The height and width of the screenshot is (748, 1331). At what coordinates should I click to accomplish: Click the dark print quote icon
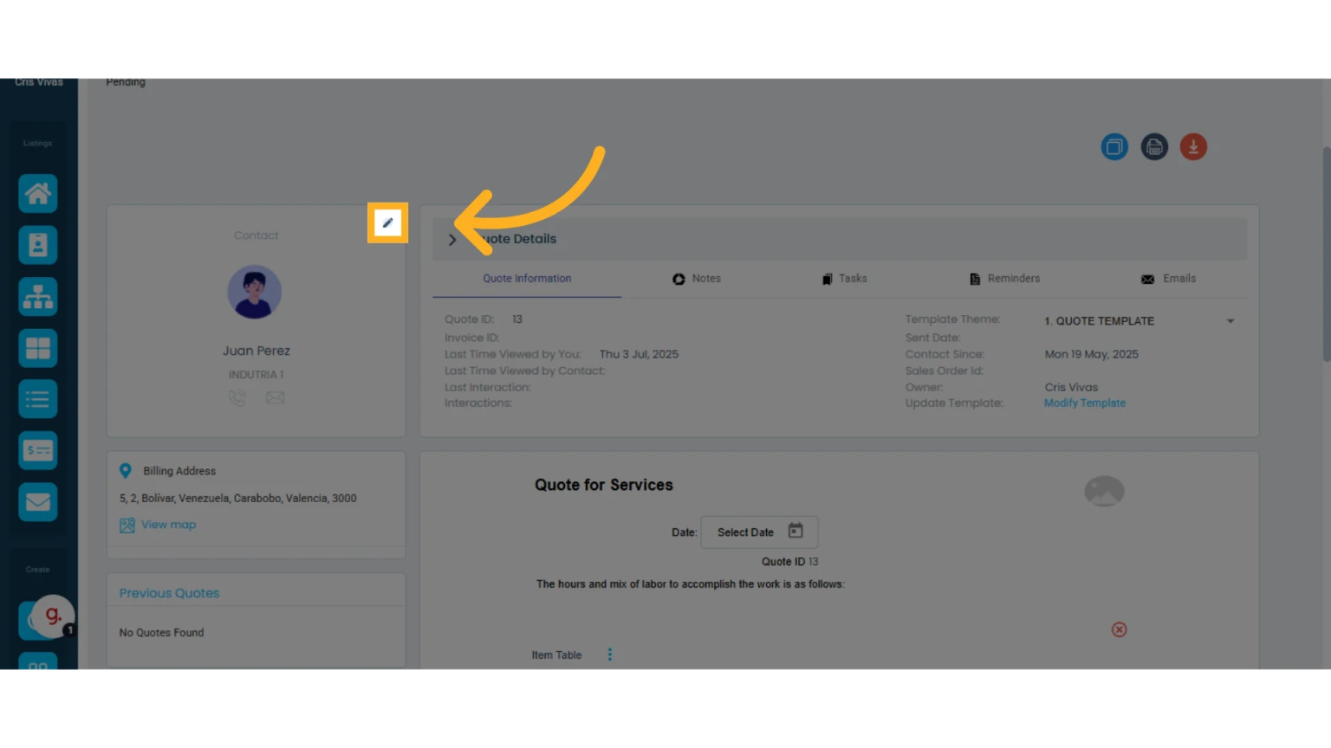1154,146
